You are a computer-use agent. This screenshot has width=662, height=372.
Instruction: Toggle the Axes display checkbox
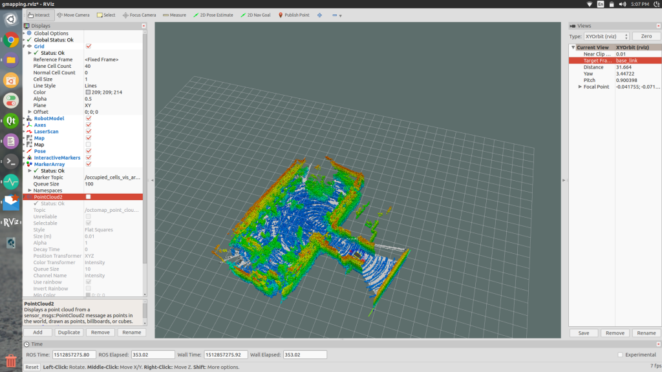click(88, 125)
